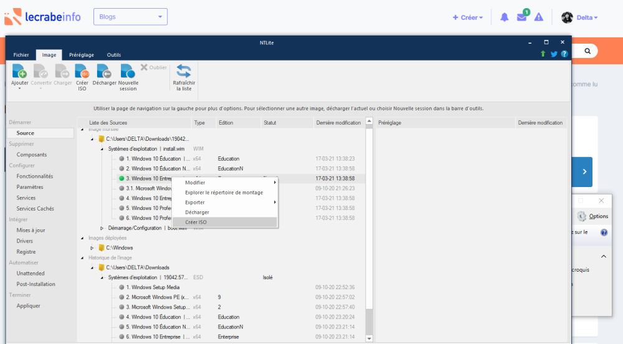The image size is (623, 344).
Task: Click the Ajouter toolbar icon
Action: [x=20, y=71]
